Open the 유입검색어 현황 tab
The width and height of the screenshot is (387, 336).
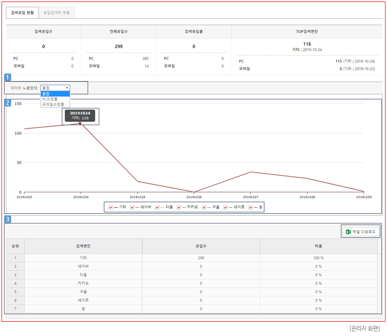57,13
